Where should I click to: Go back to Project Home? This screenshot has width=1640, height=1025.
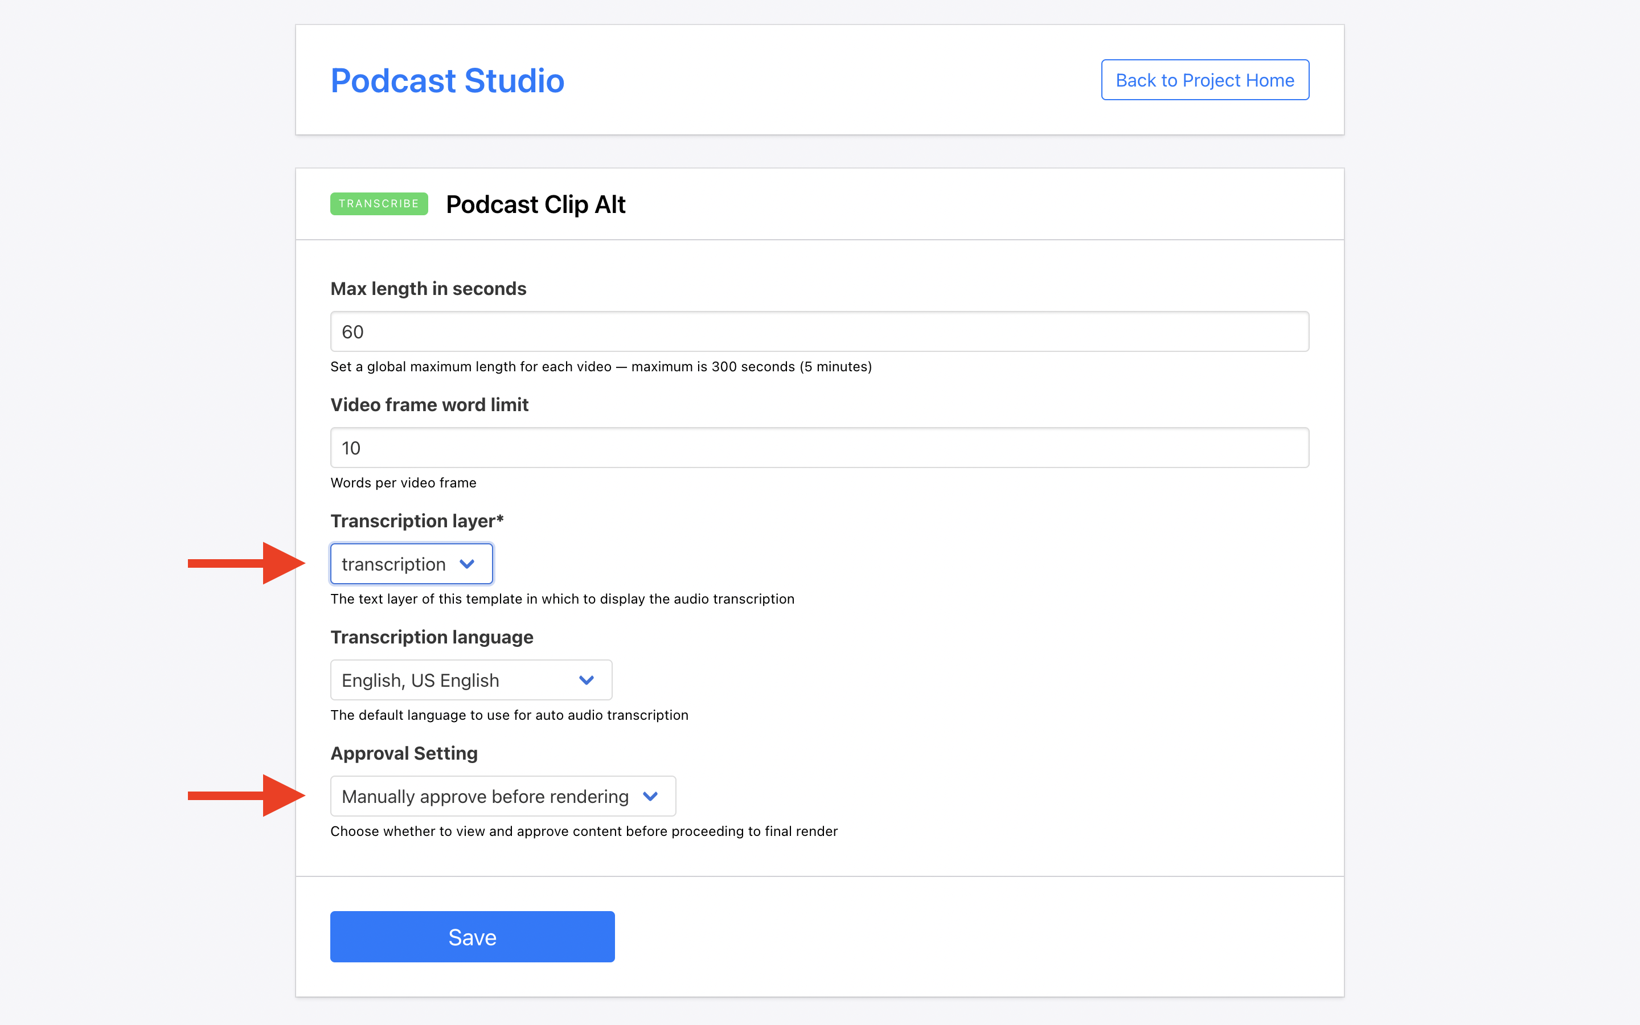click(x=1204, y=80)
